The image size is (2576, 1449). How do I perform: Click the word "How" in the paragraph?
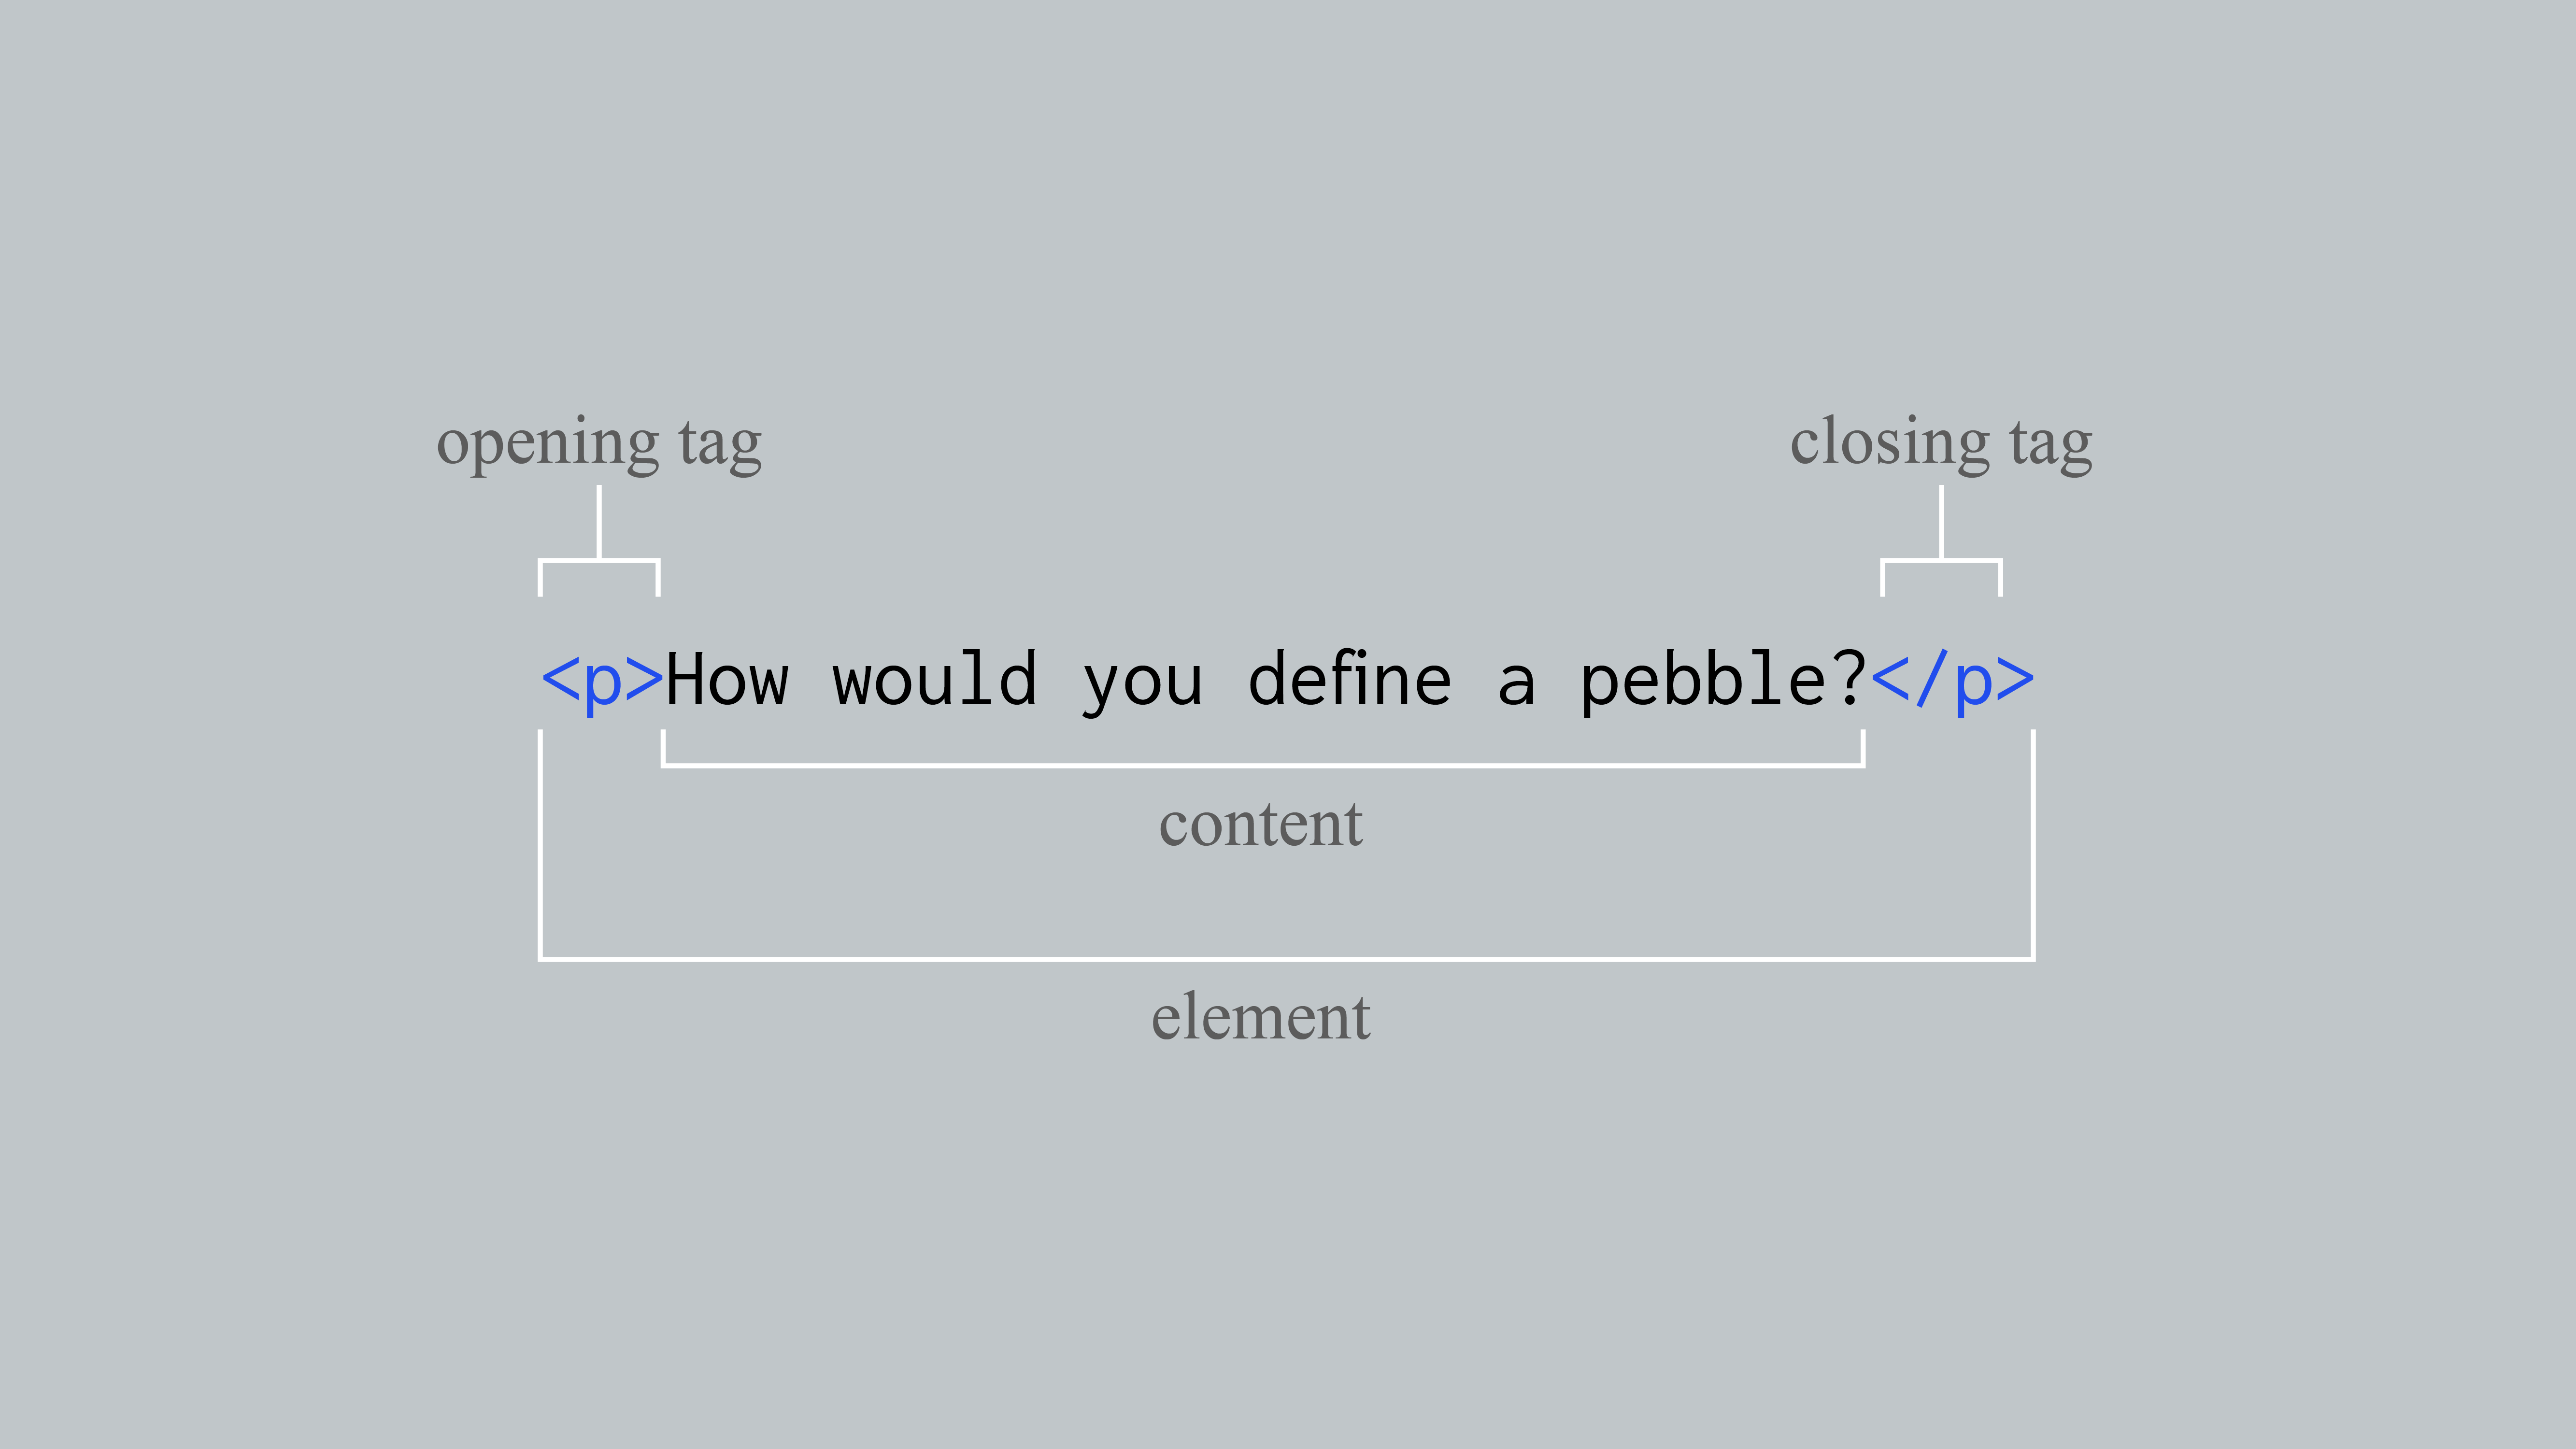(727, 681)
